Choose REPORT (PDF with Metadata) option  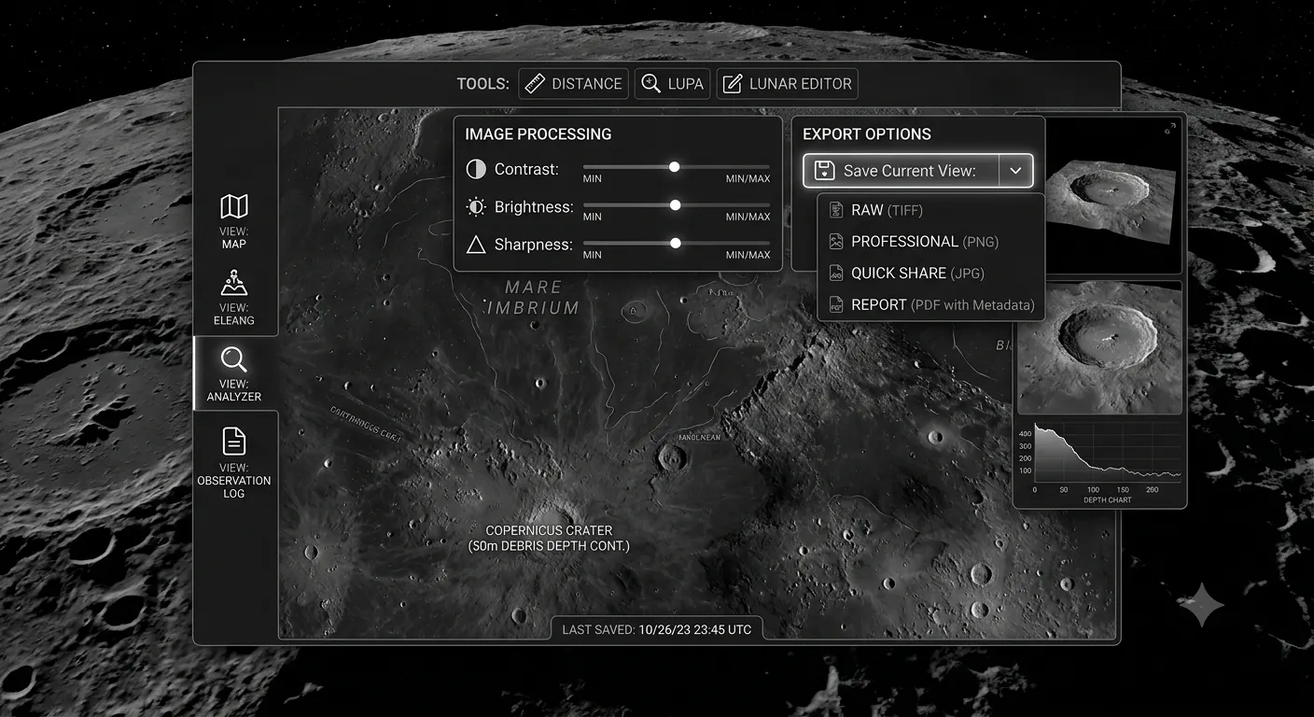[930, 305]
